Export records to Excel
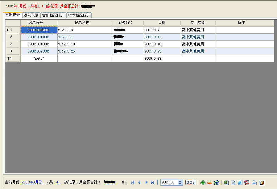Viewport: 277px width, 189px height. (226, 183)
